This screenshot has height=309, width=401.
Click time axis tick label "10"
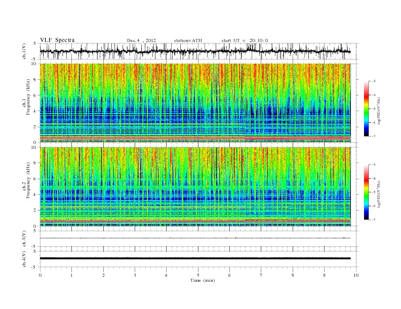tap(356, 275)
